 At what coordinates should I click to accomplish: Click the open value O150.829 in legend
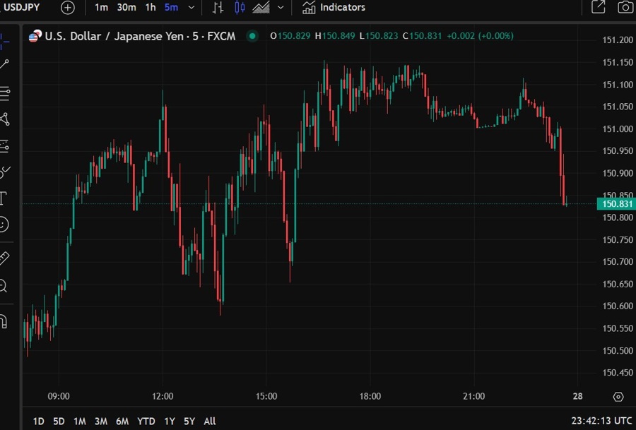coord(290,36)
